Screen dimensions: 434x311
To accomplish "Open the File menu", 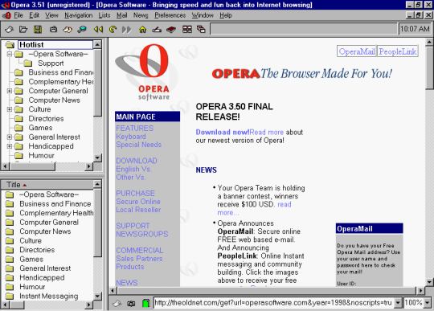I will (18, 15).
